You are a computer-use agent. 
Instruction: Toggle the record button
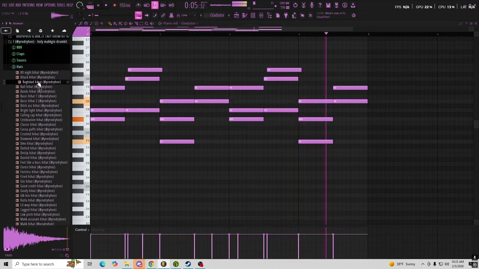115,5
